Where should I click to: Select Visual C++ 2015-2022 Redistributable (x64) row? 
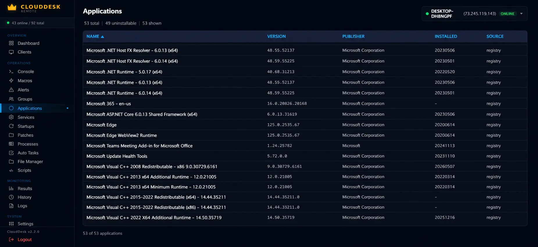pyautogui.click(x=305, y=197)
